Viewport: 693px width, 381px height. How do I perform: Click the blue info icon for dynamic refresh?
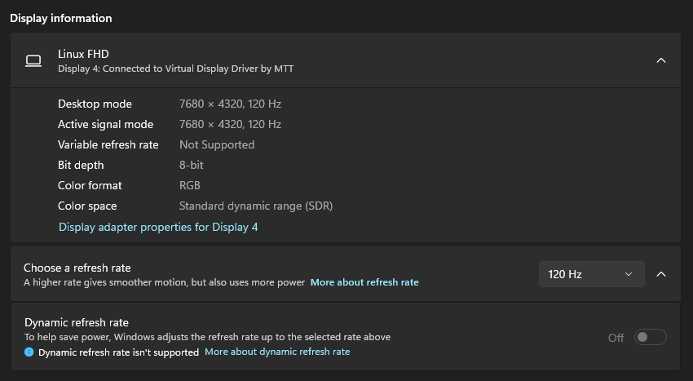pyautogui.click(x=29, y=352)
